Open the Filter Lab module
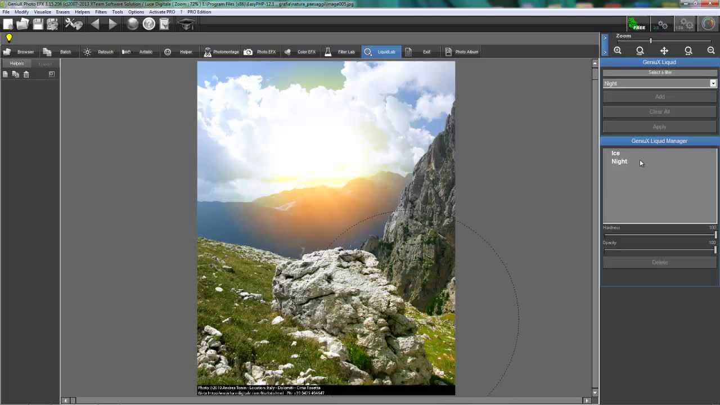The image size is (720, 405). (340, 52)
